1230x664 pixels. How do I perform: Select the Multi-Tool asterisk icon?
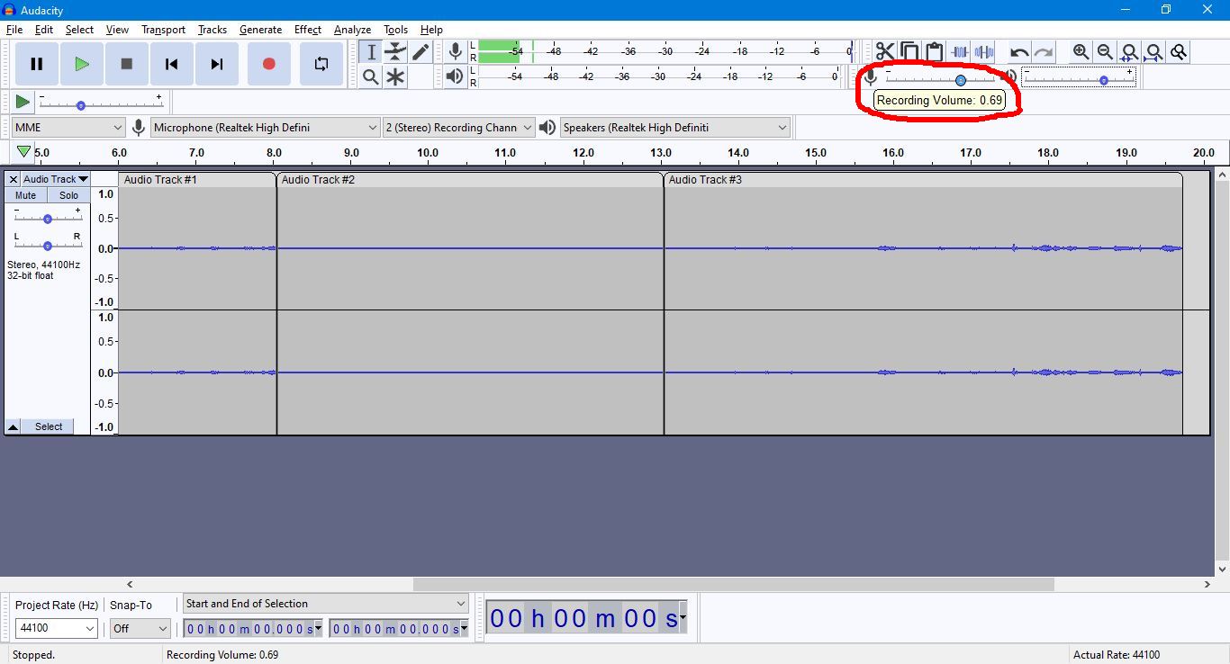click(395, 77)
